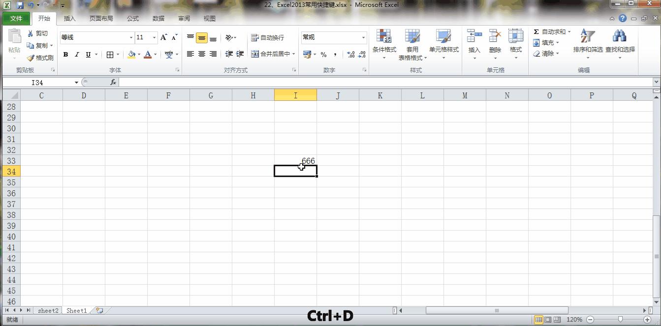Expand fill color dropdown arrow
This screenshot has width=661, height=326.
coord(139,55)
